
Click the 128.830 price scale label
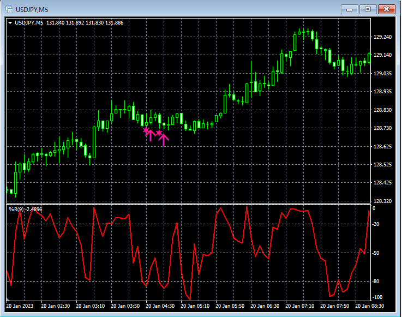(x=382, y=110)
